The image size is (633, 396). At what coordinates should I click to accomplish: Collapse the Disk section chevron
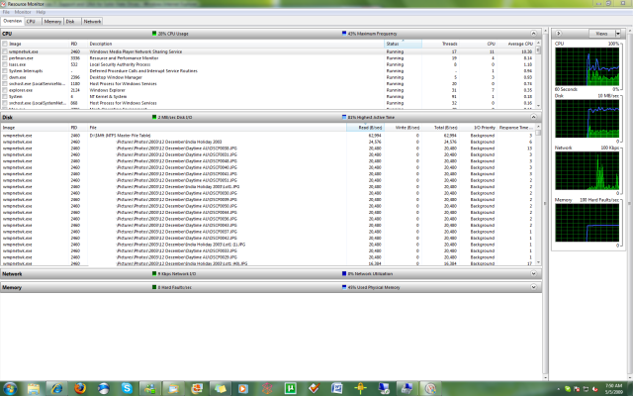tap(533, 117)
